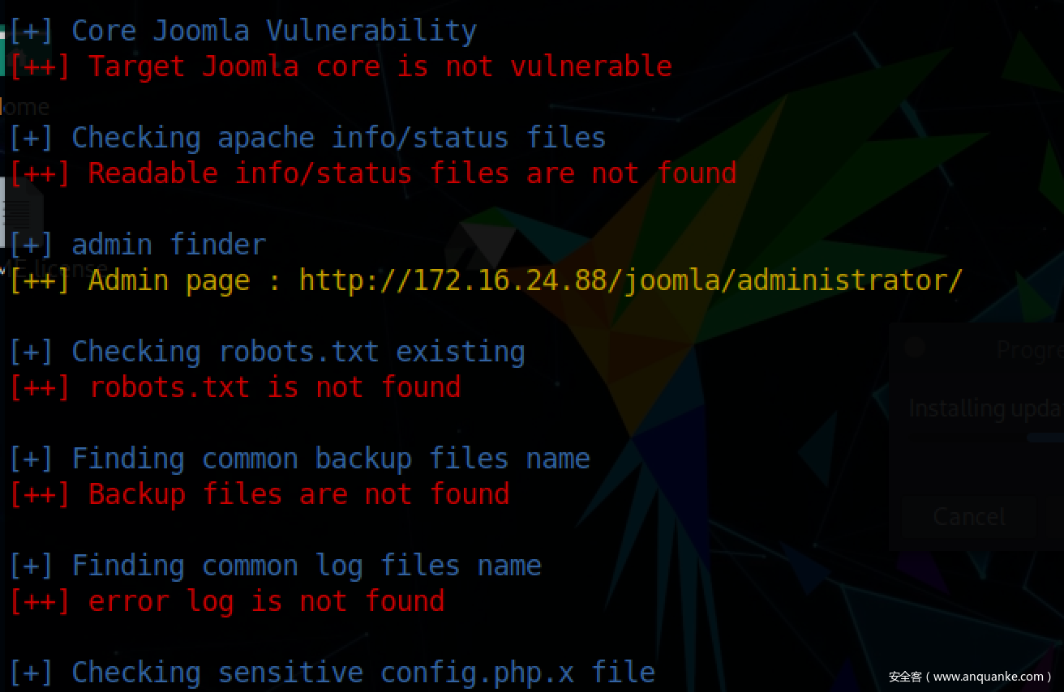This screenshot has width=1064, height=692.
Task: Open the Home folder desktop icon
Action: pyautogui.click(x=24, y=106)
